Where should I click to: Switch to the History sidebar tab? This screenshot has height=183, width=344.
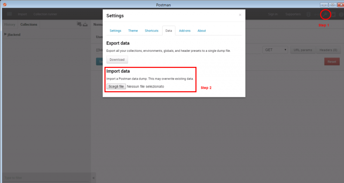(x=10, y=24)
